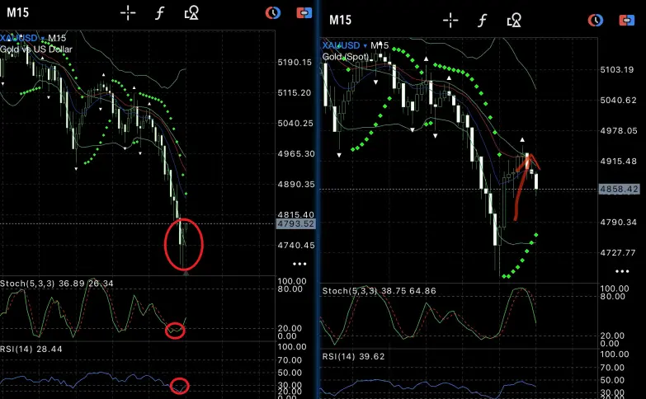Tap the current price marker 4793.52

(297, 223)
